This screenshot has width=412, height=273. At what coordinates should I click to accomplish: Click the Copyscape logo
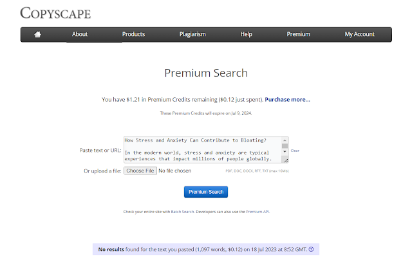tap(55, 13)
